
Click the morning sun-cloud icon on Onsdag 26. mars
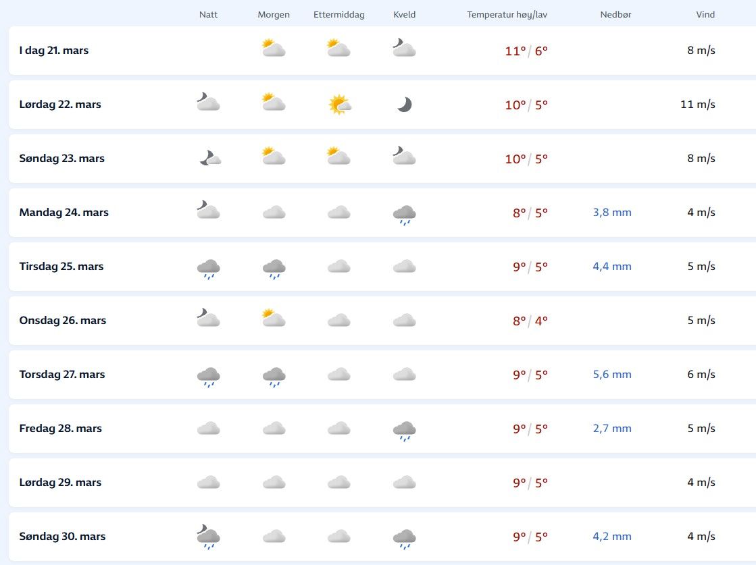tap(274, 319)
